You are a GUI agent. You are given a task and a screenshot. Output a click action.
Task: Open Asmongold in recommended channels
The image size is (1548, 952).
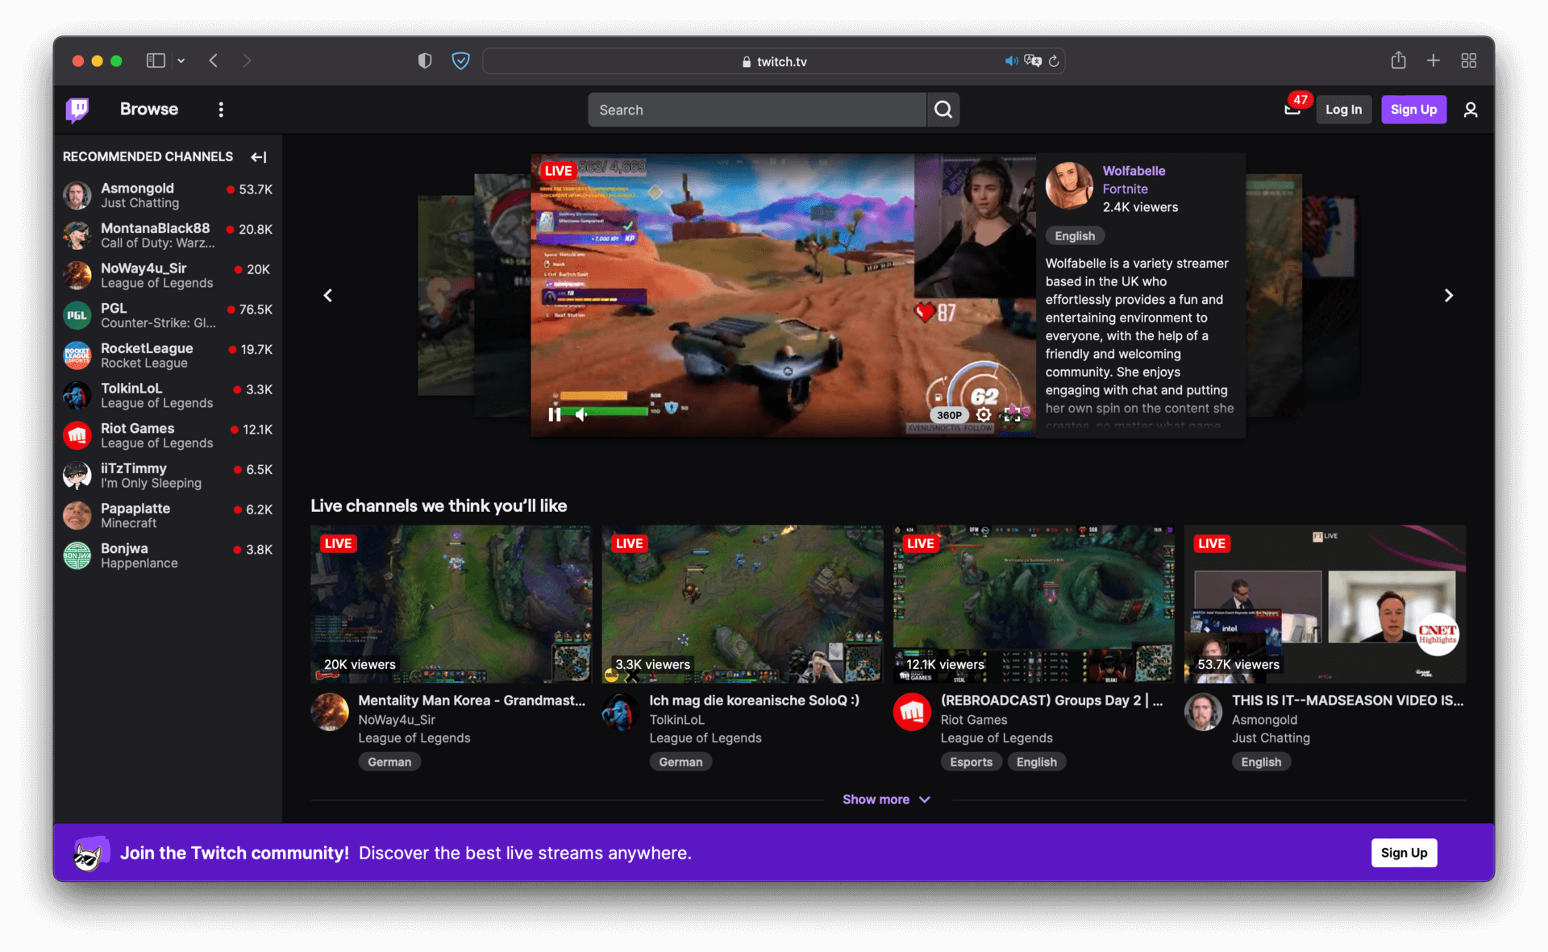pos(169,195)
